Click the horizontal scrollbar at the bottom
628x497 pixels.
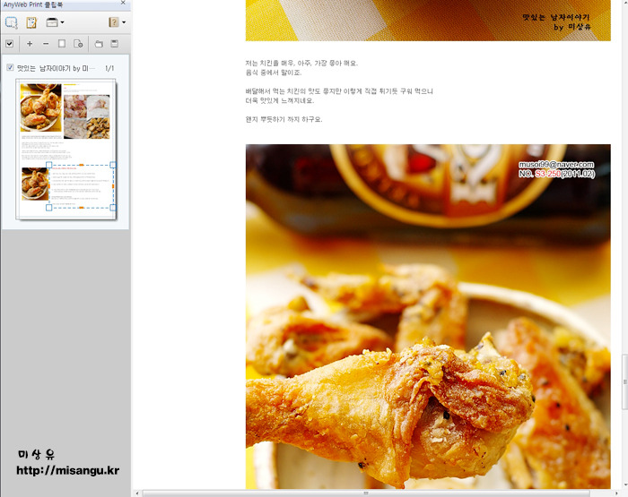(366, 493)
